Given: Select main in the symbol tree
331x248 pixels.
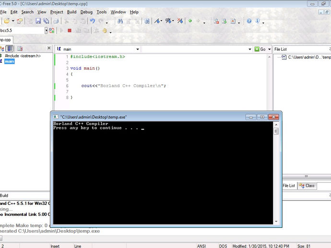Looking at the screenshot, I should 9,61.
